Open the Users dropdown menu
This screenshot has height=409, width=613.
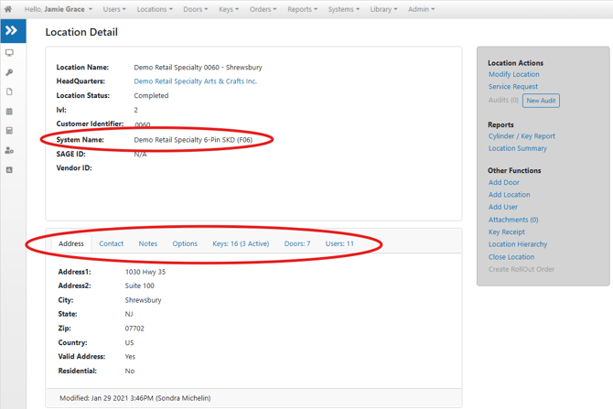tap(114, 9)
